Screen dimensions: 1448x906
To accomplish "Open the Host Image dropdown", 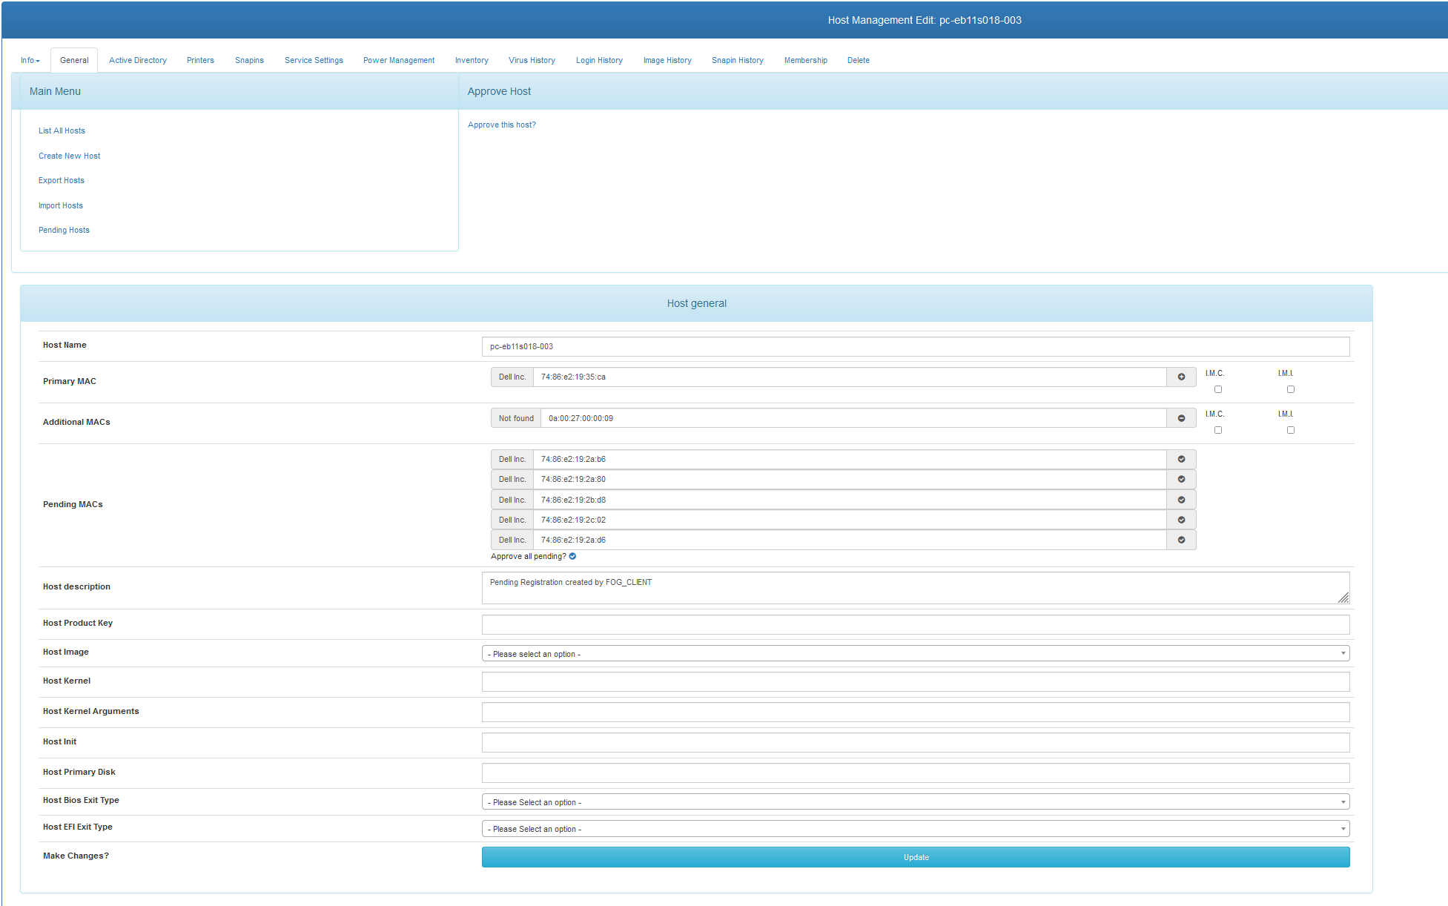I will pos(916,654).
